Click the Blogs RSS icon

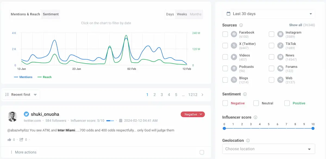[234, 80]
